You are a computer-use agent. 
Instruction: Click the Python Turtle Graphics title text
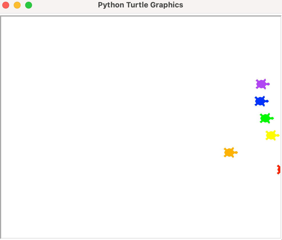click(141, 5)
